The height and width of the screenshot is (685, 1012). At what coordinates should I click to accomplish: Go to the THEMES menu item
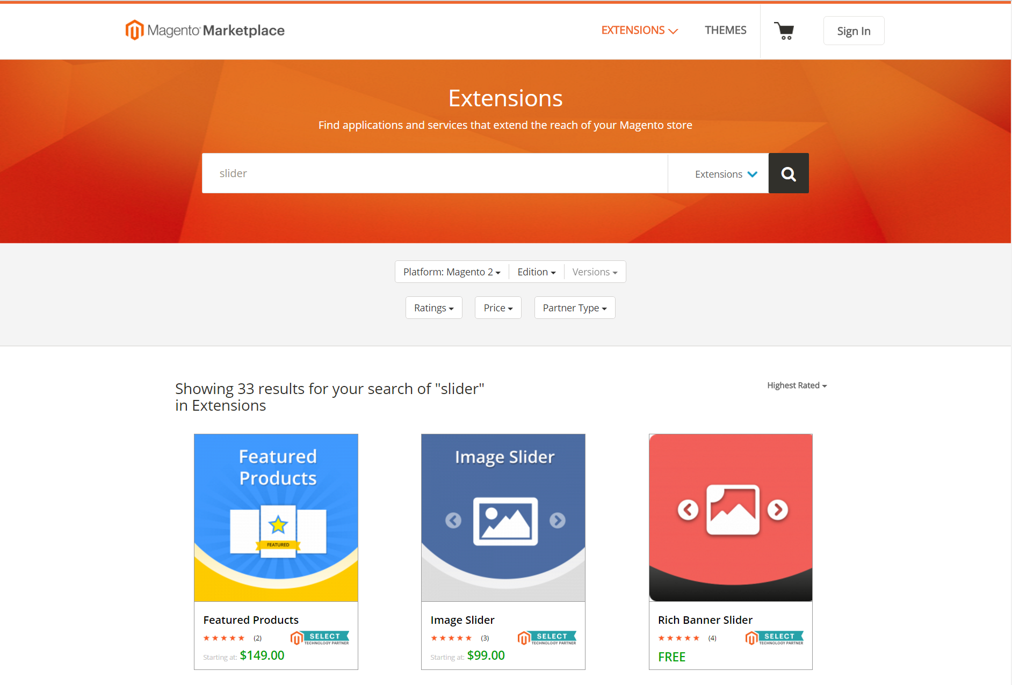[x=726, y=31]
